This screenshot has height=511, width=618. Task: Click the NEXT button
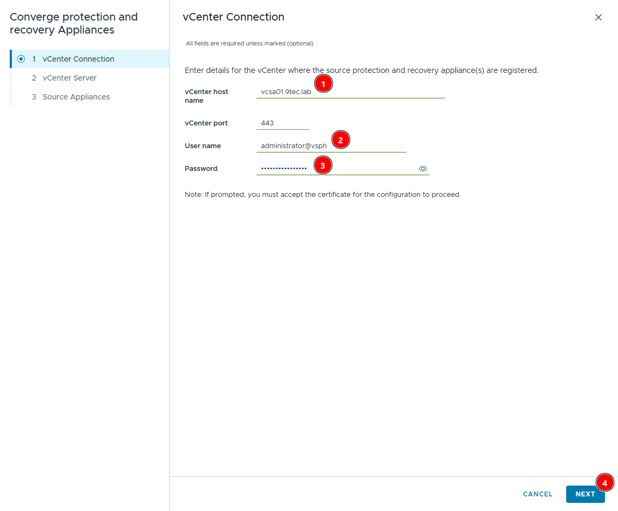point(585,494)
